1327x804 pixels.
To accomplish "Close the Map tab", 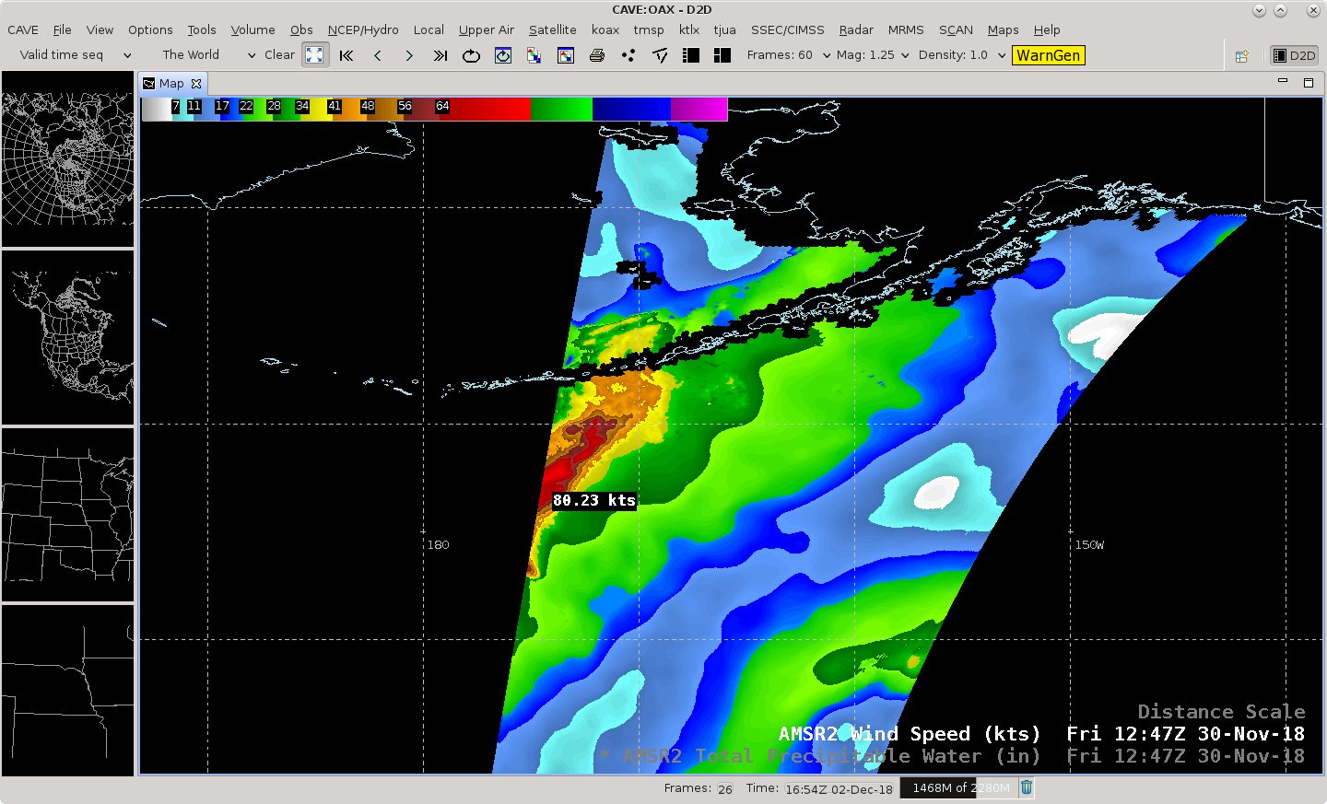I will click(x=196, y=83).
